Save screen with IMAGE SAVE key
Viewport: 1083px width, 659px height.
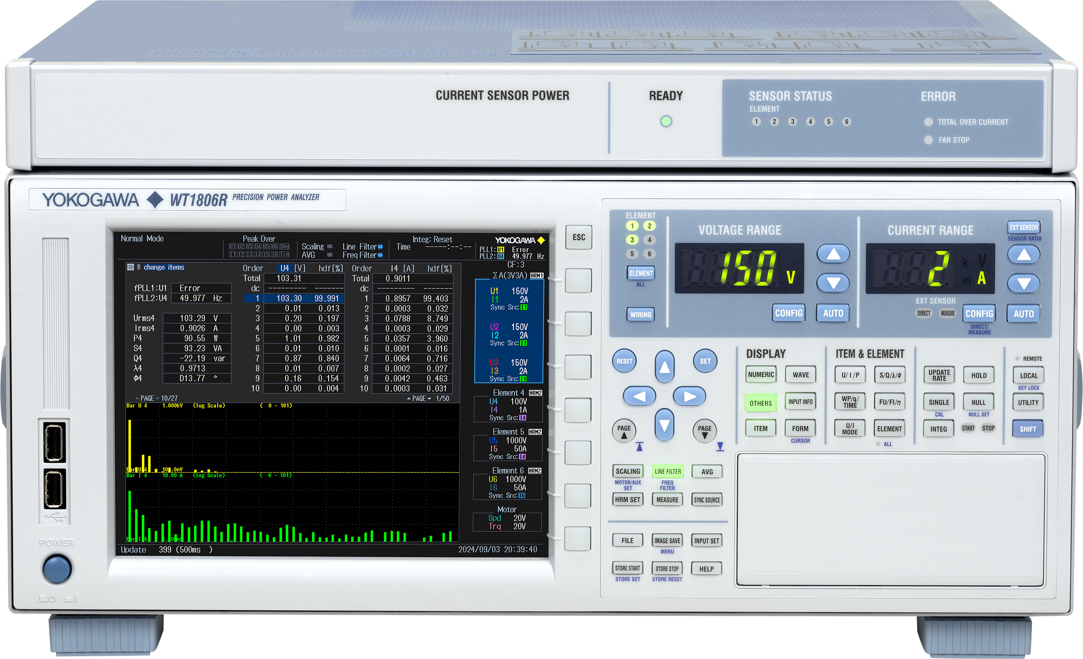[667, 541]
